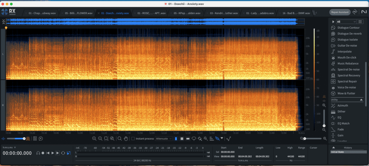Play the selection only
The image size is (369, 166).
click(x=58, y=153)
